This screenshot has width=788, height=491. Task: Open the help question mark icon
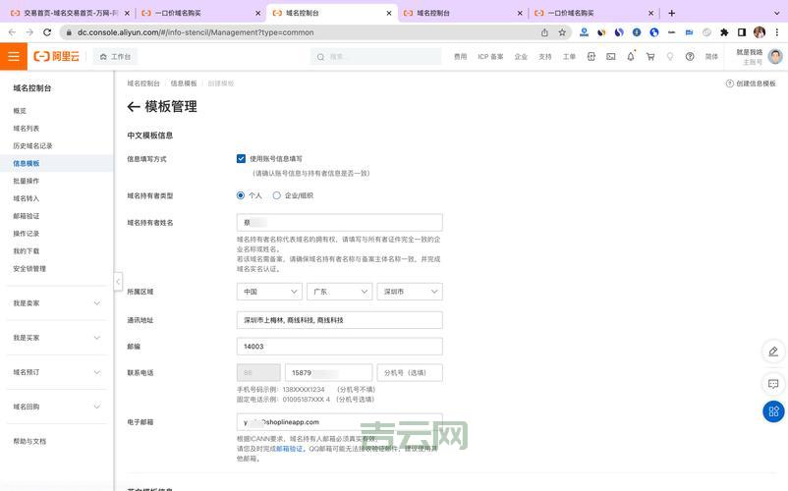tap(690, 57)
